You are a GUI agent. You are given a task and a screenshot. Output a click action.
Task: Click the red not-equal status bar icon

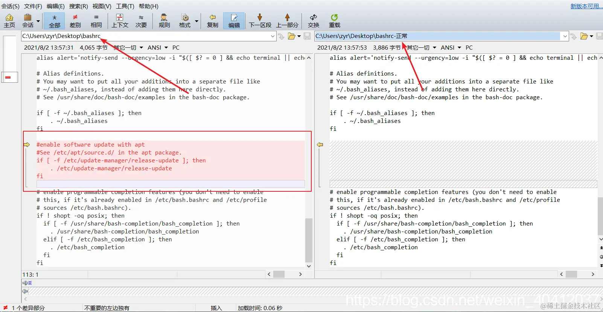5,308
